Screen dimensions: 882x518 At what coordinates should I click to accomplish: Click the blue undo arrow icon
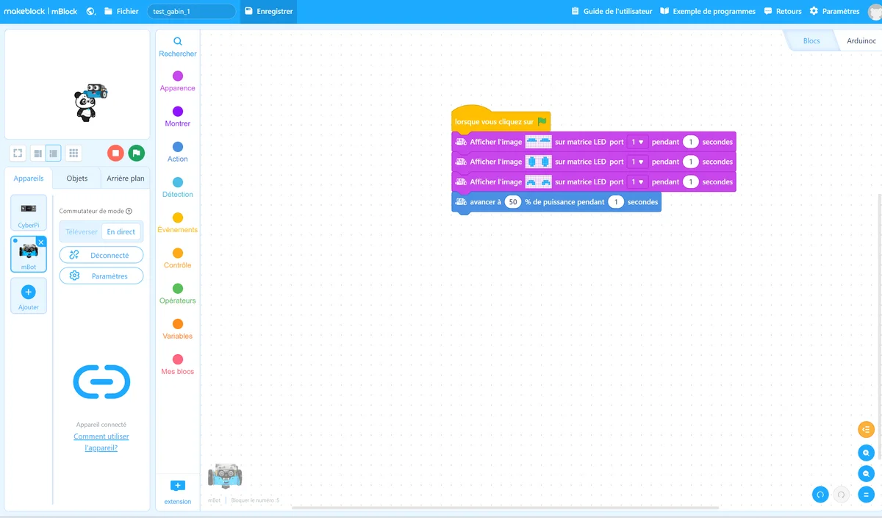(820, 494)
